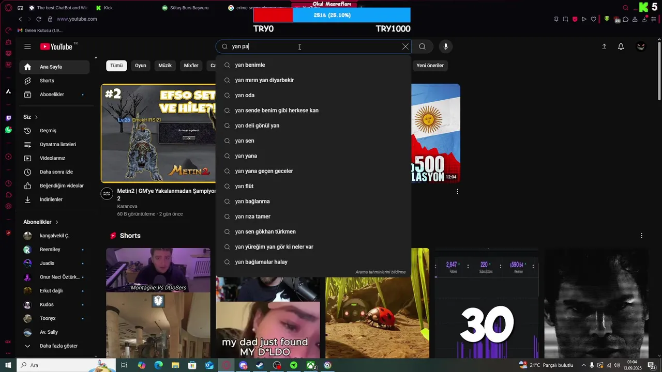Select the 'Oyun' filter chip
This screenshot has width=662, height=372.
pyautogui.click(x=141, y=66)
